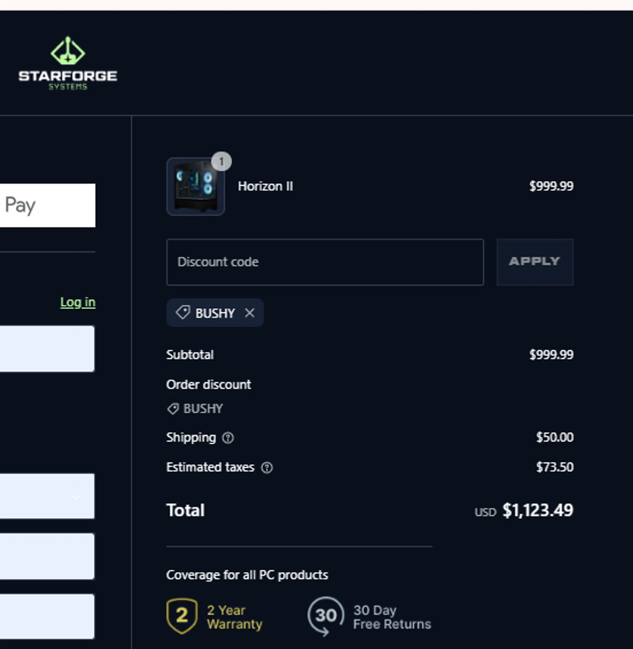Click the input field below Log in

tap(47, 349)
